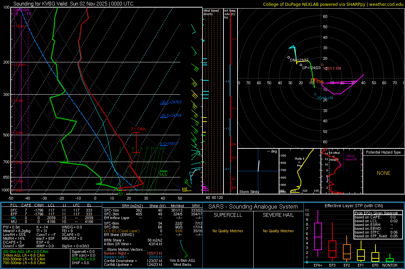Select the 'LCL-EL (Cloud Layer)' row

pyautogui.click(x=153, y=231)
